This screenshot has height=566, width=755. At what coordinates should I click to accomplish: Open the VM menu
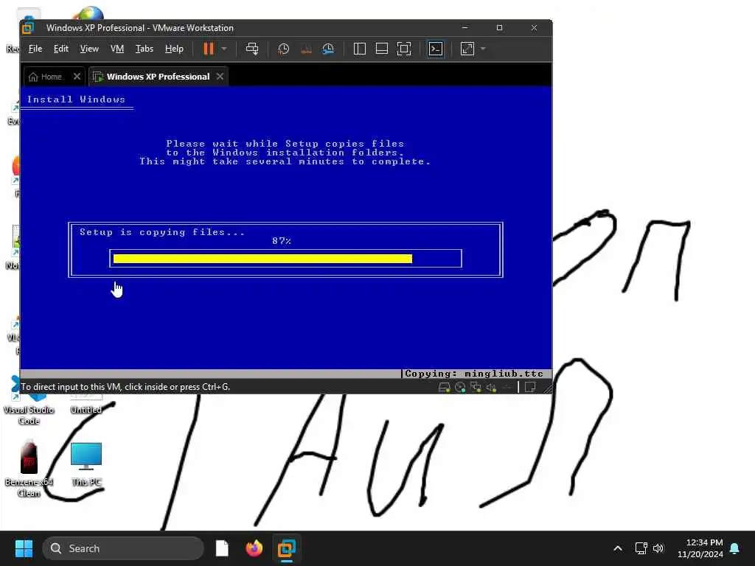point(117,49)
